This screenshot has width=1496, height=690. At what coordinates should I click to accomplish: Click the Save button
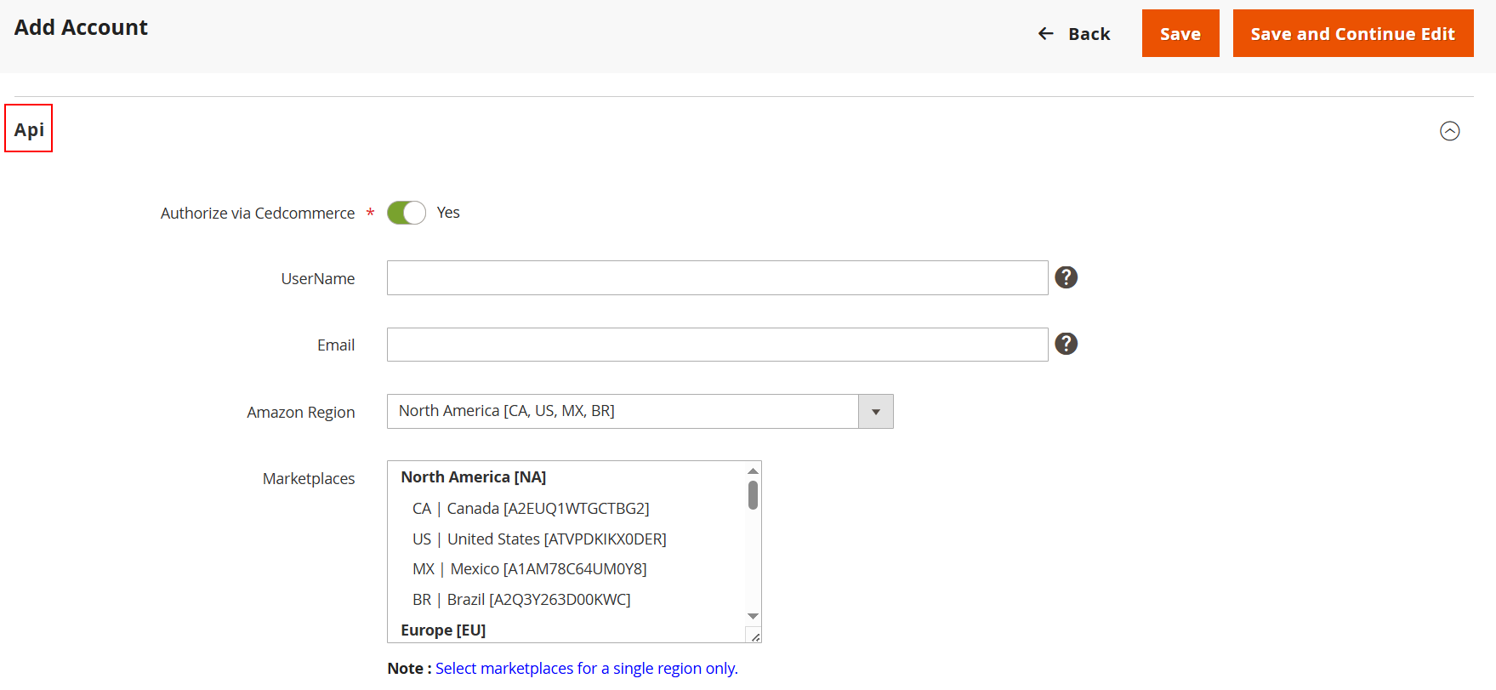[x=1180, y=34]
